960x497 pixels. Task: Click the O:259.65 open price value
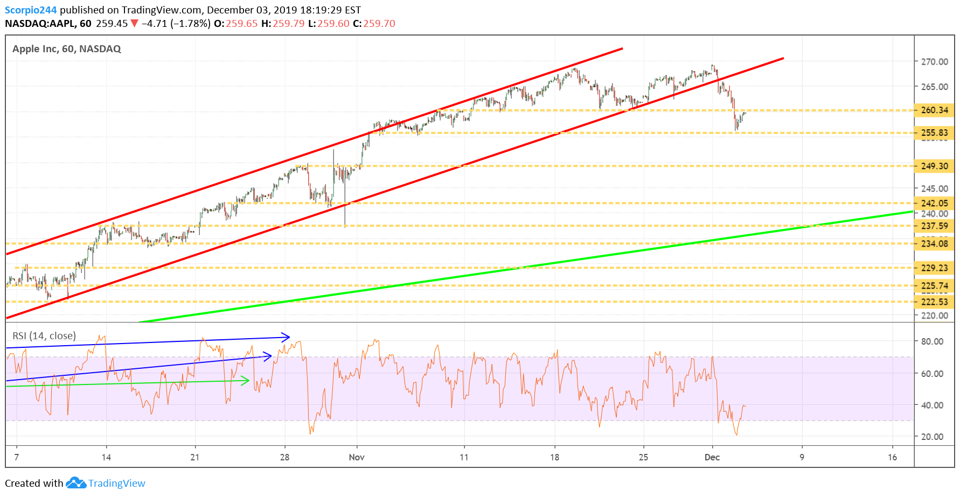tap(236, 24)
